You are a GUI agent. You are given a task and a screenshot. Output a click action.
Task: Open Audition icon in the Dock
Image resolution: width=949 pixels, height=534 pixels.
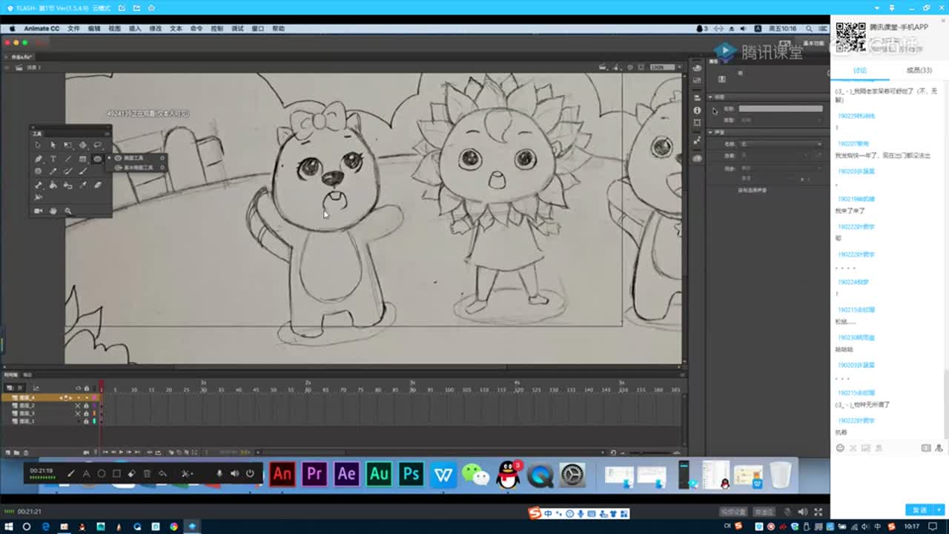[379, 474]
